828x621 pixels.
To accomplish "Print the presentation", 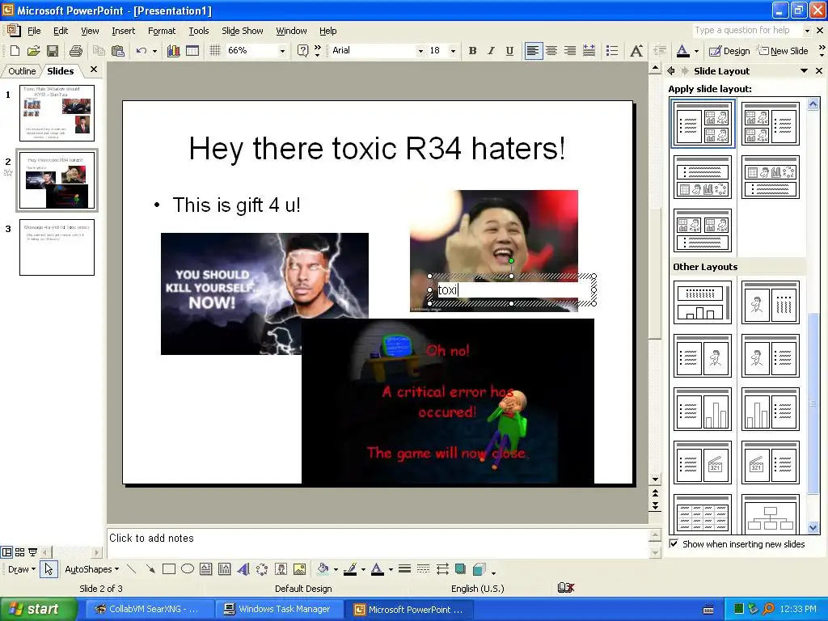I will [76, 51].
